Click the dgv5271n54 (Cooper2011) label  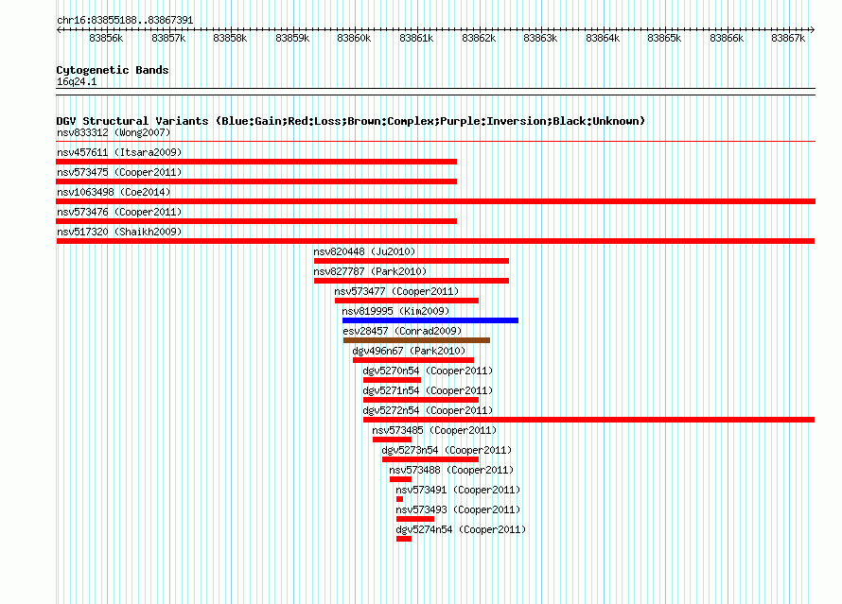pyautogui.click(x=428, y=390)
